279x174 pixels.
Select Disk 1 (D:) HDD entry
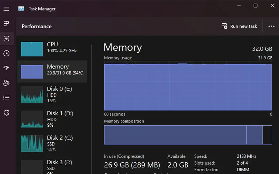(x=52, y=119)
